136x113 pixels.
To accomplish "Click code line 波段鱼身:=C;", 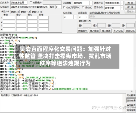I will tap(9, 35).
